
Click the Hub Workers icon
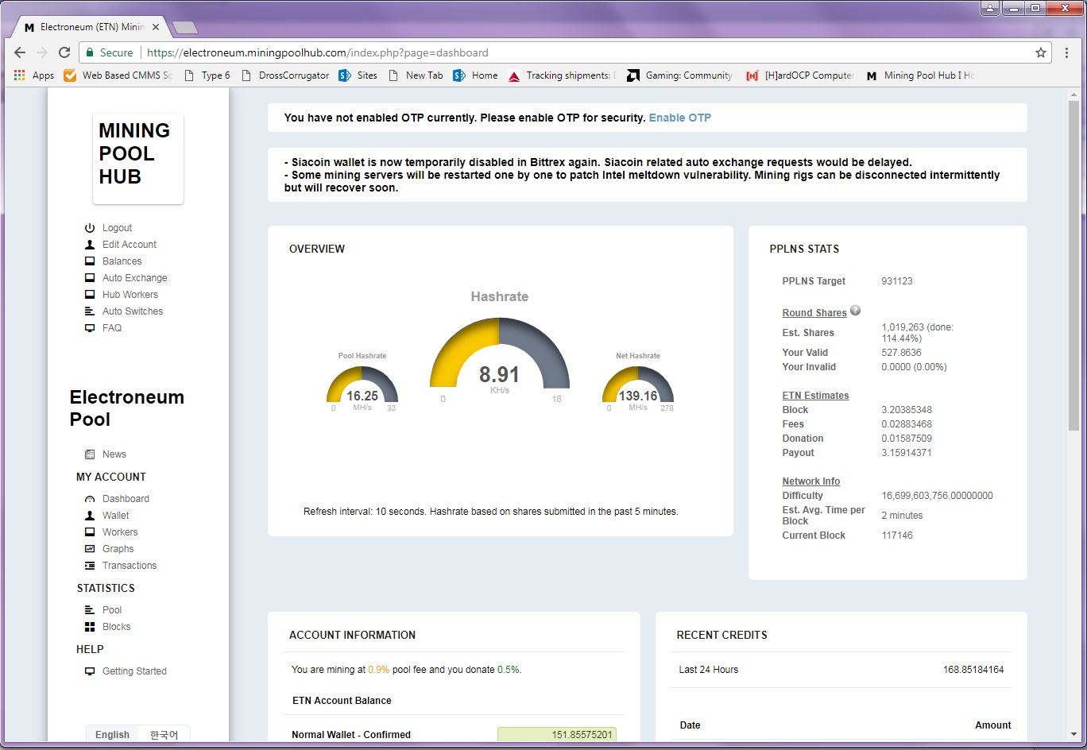click(x=90, y=295)
